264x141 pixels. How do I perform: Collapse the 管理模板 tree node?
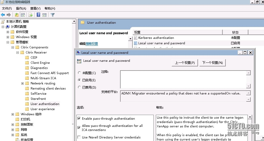click(x=8, y=42)
